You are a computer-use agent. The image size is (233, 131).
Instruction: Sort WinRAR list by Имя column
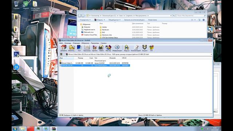(66, 58)
